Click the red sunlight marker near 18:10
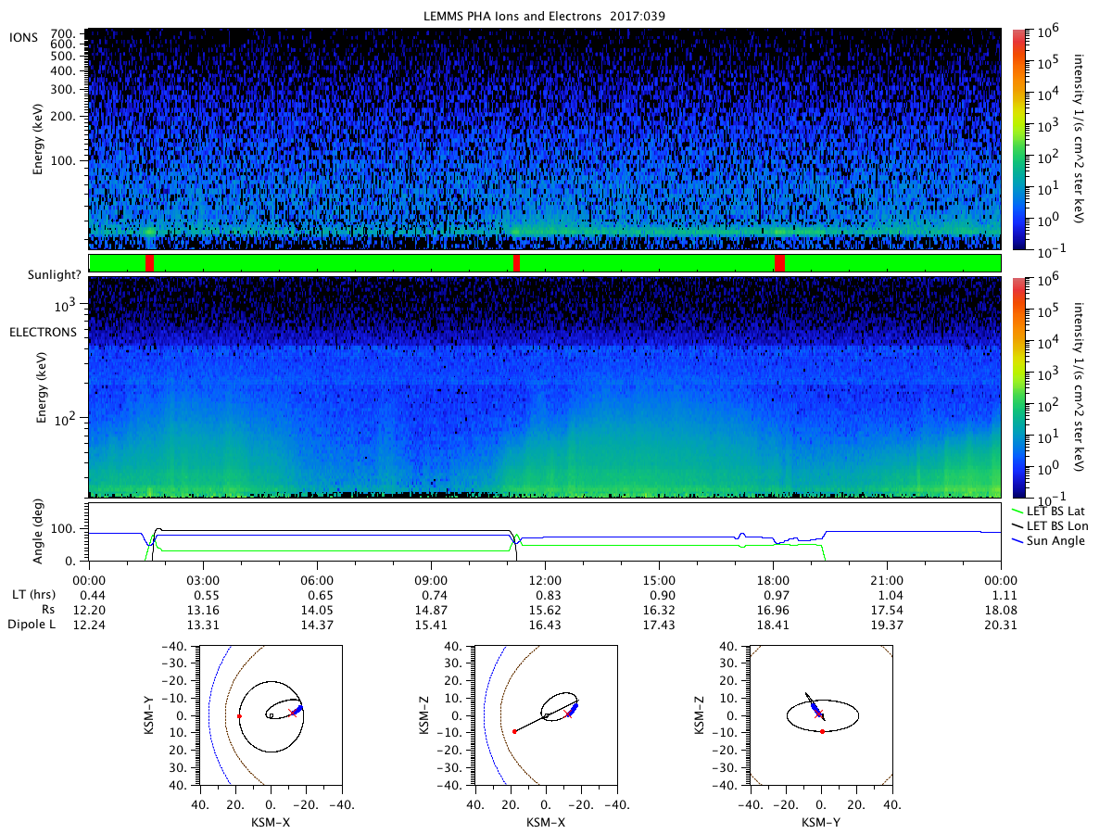This screenshot has width=1112, height=834. (x=779, y=263)
